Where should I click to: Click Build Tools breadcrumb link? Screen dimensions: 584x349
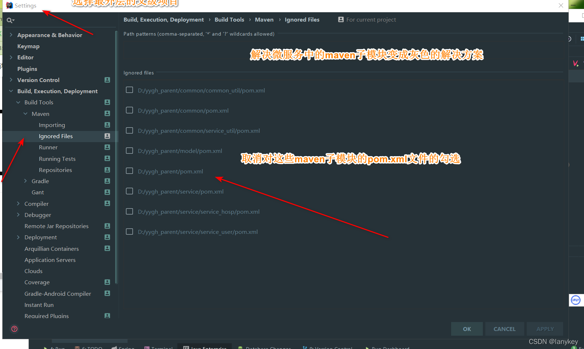[229, 19]
